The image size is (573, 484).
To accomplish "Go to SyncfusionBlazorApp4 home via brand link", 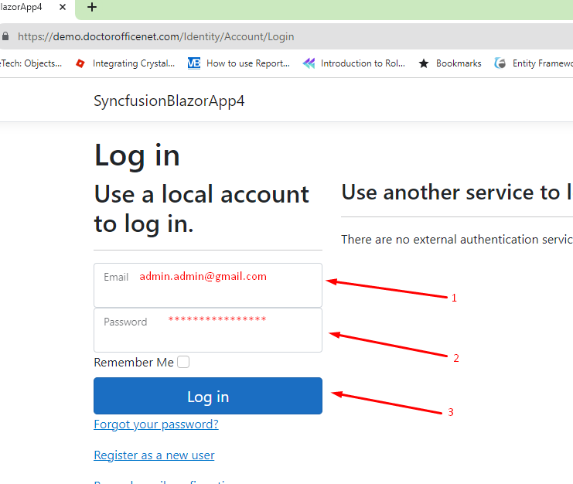I will pyautogui.click(x=169, y=101).
